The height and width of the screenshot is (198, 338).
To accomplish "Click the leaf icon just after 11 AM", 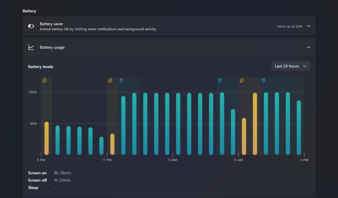I will coord(242,81).
